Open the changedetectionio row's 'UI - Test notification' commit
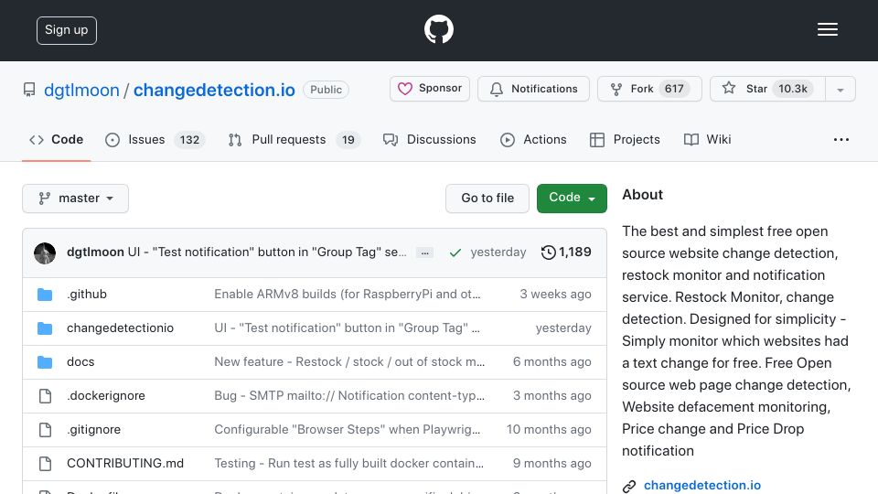 [347, 328]
